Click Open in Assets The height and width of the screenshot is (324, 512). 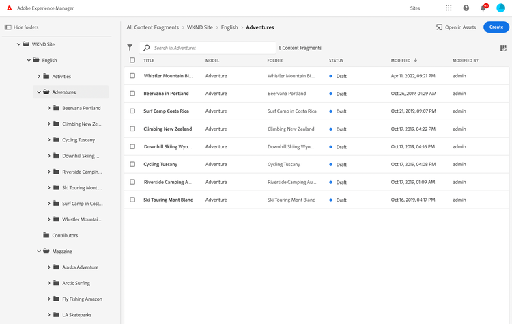(456, 27)
